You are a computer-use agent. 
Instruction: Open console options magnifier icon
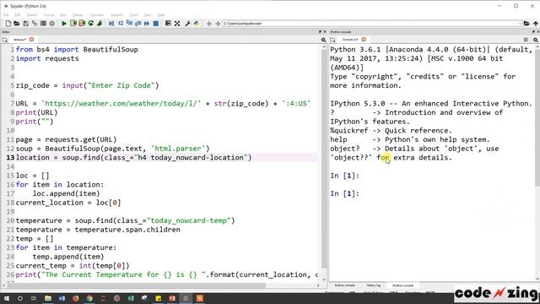pos(536,40)
